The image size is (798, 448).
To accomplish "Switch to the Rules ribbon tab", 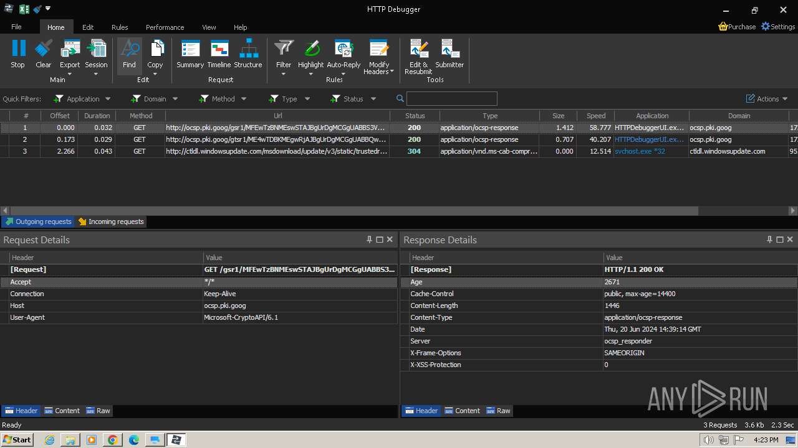I will point(120,27).
